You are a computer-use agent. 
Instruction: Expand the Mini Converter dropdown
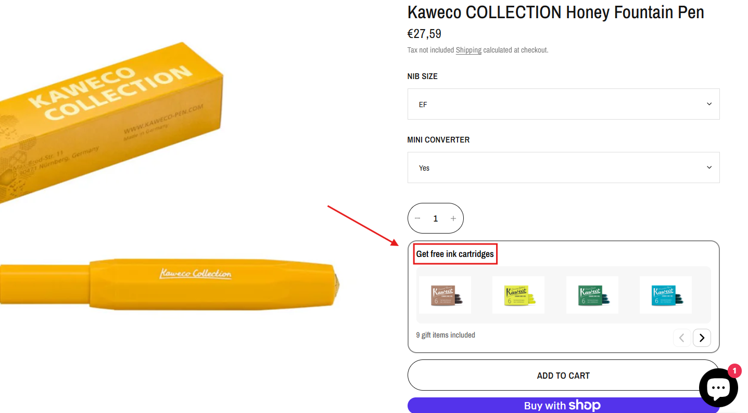point(563,167)
